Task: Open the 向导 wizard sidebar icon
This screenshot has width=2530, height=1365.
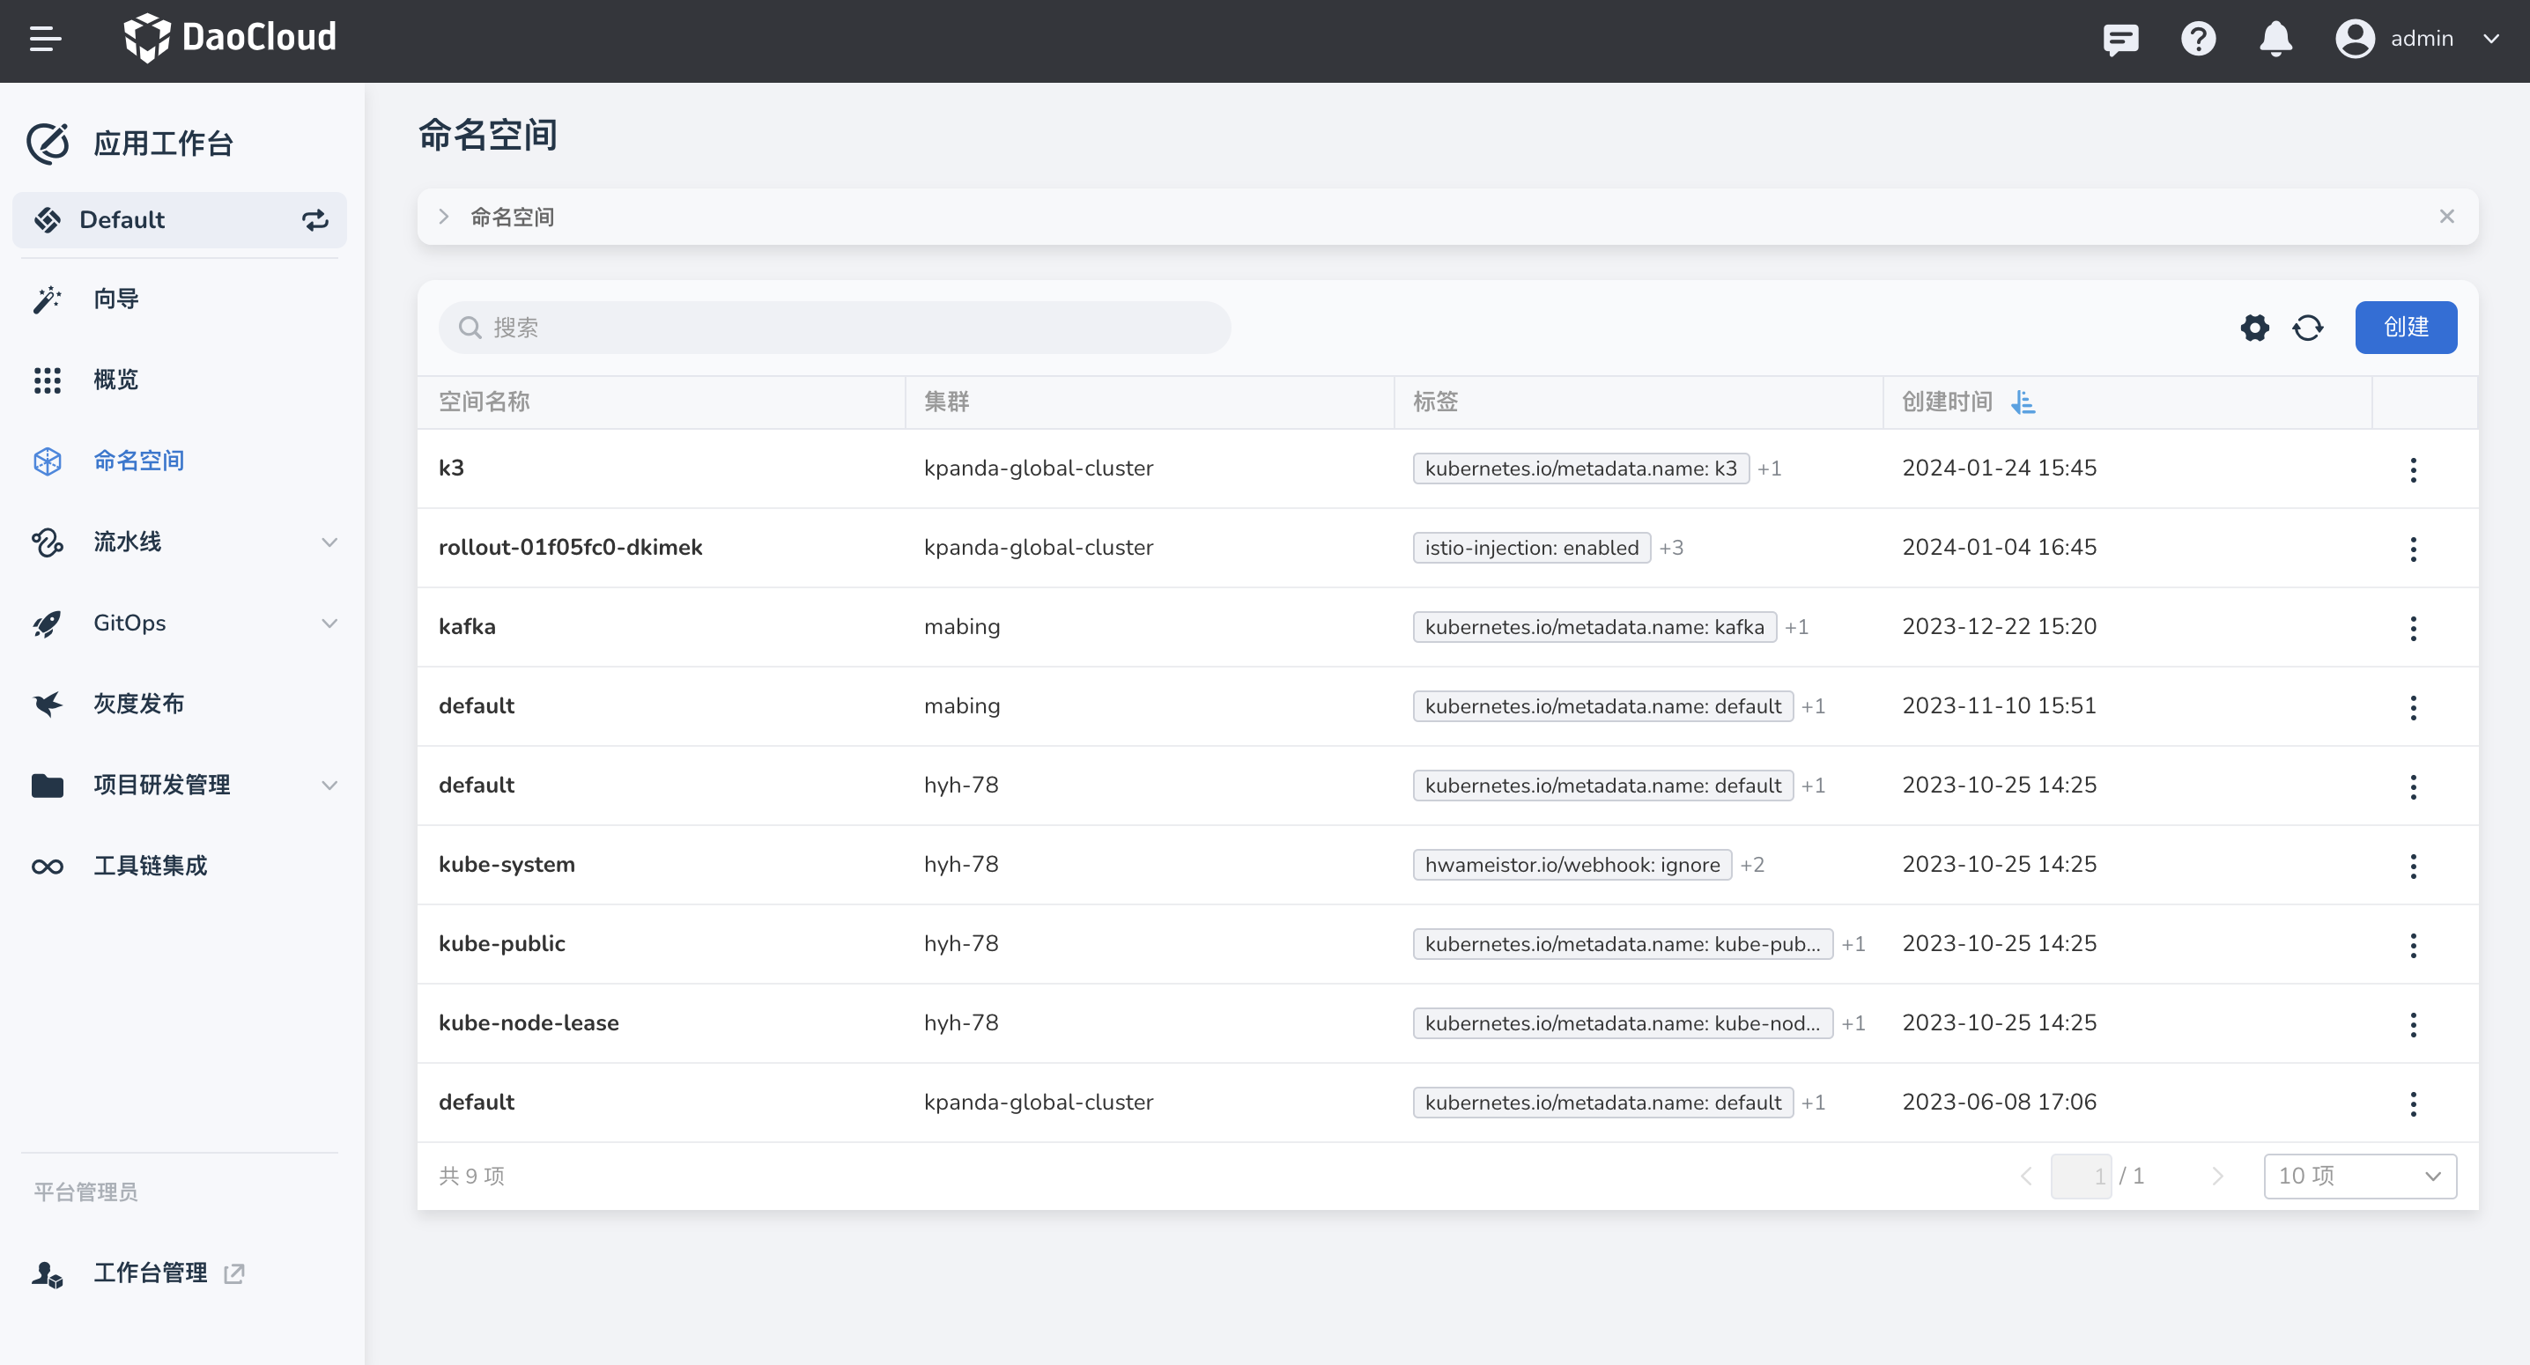Action: 48,299
